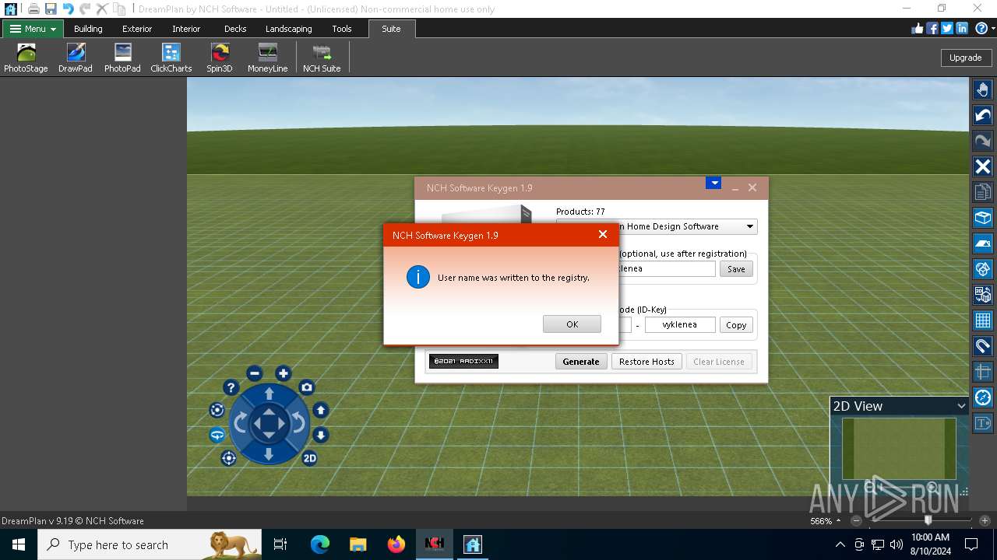Select the Suite tab
The height and width of the screenshot is (560, 997).
[x=392, y=29]
